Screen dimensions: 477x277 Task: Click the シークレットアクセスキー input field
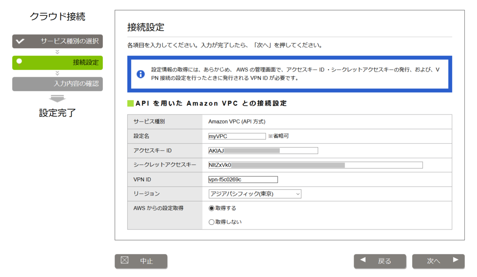(x=315, y=165)
